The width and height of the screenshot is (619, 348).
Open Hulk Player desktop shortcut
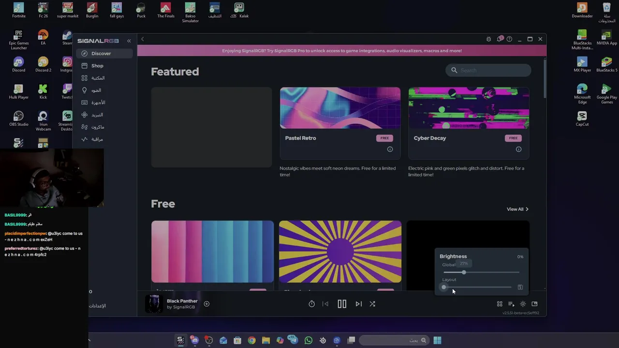pyautogui.click(x=19, y=92)
